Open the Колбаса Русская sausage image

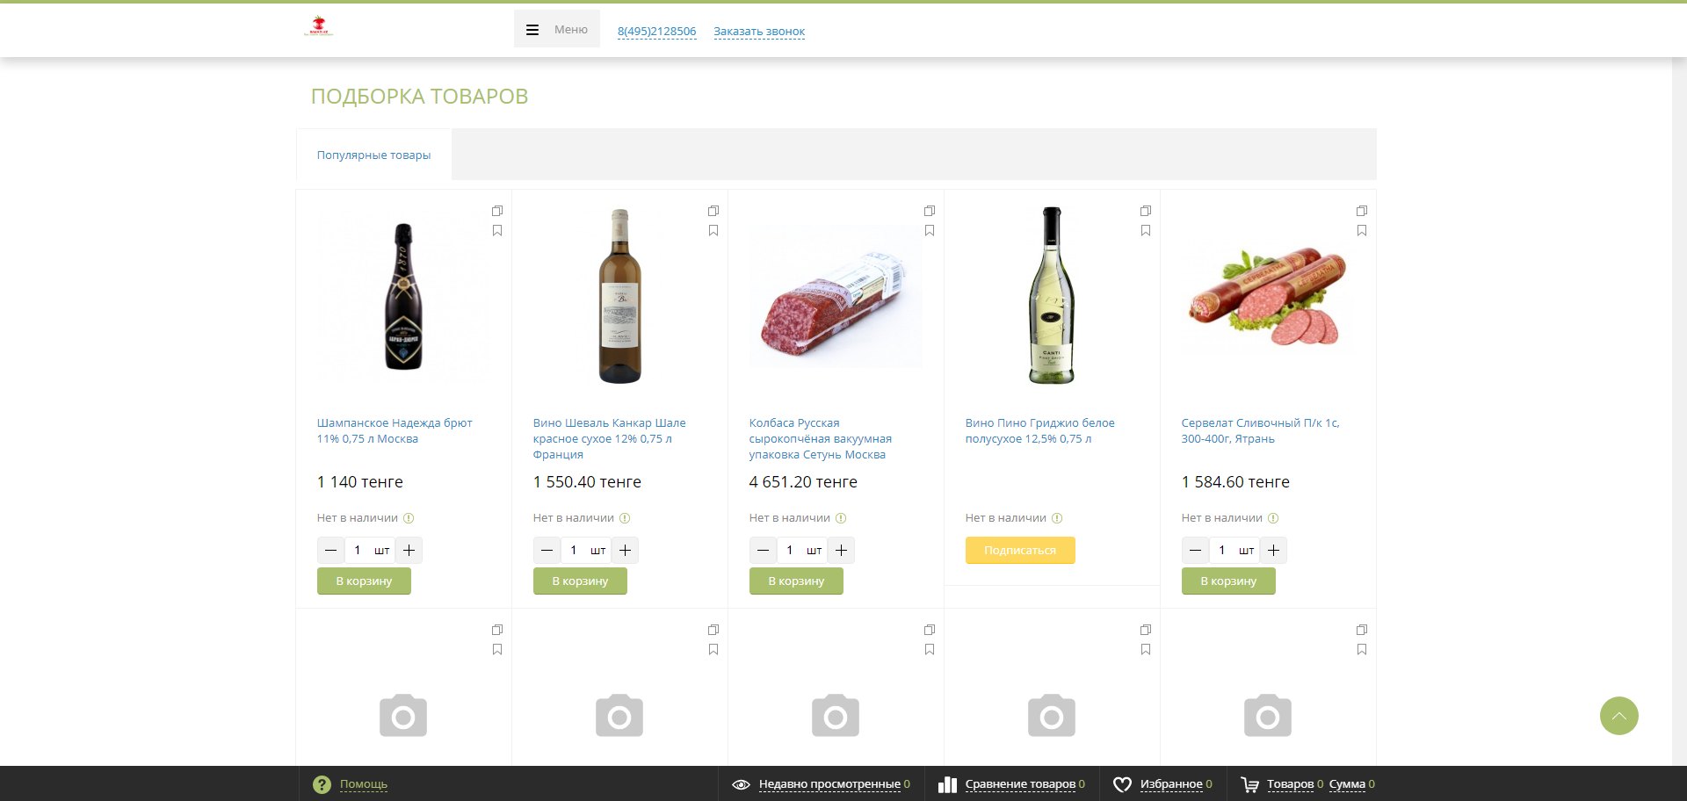[x=836, y=296]
